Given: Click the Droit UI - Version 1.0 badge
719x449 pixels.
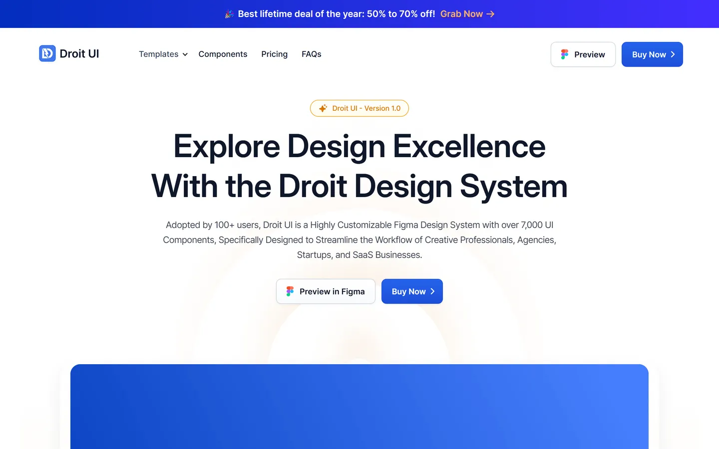Looking at the screenshot, I should pos(359,108).
